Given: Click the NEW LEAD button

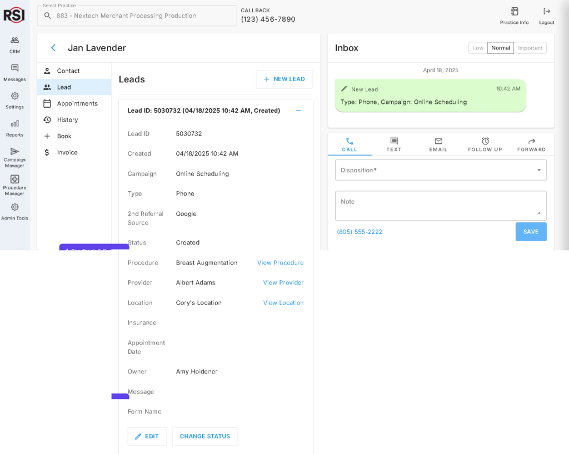Looking at the screenshot, I should 284,79.
